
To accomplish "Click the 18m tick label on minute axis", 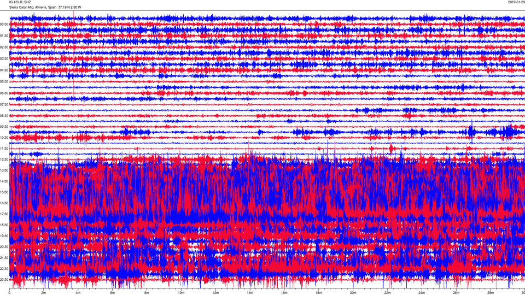I will 319,293.
